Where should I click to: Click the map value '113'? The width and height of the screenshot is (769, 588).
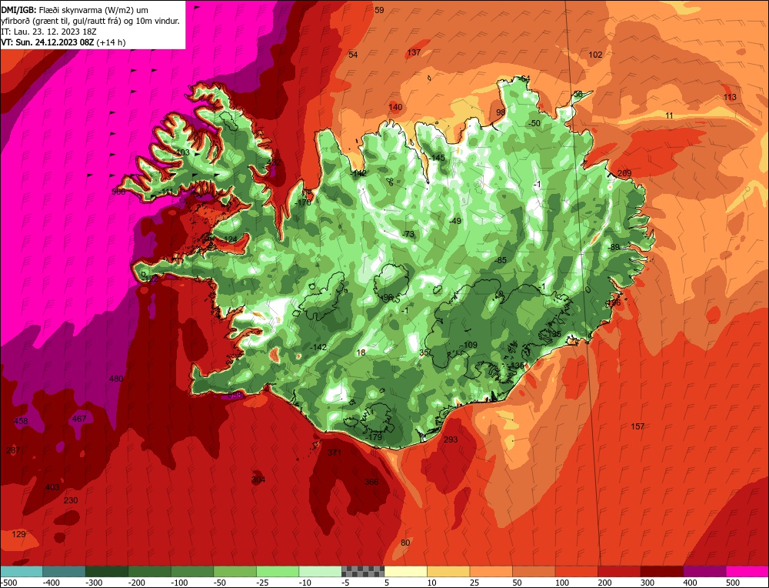(x=730, y=97)
